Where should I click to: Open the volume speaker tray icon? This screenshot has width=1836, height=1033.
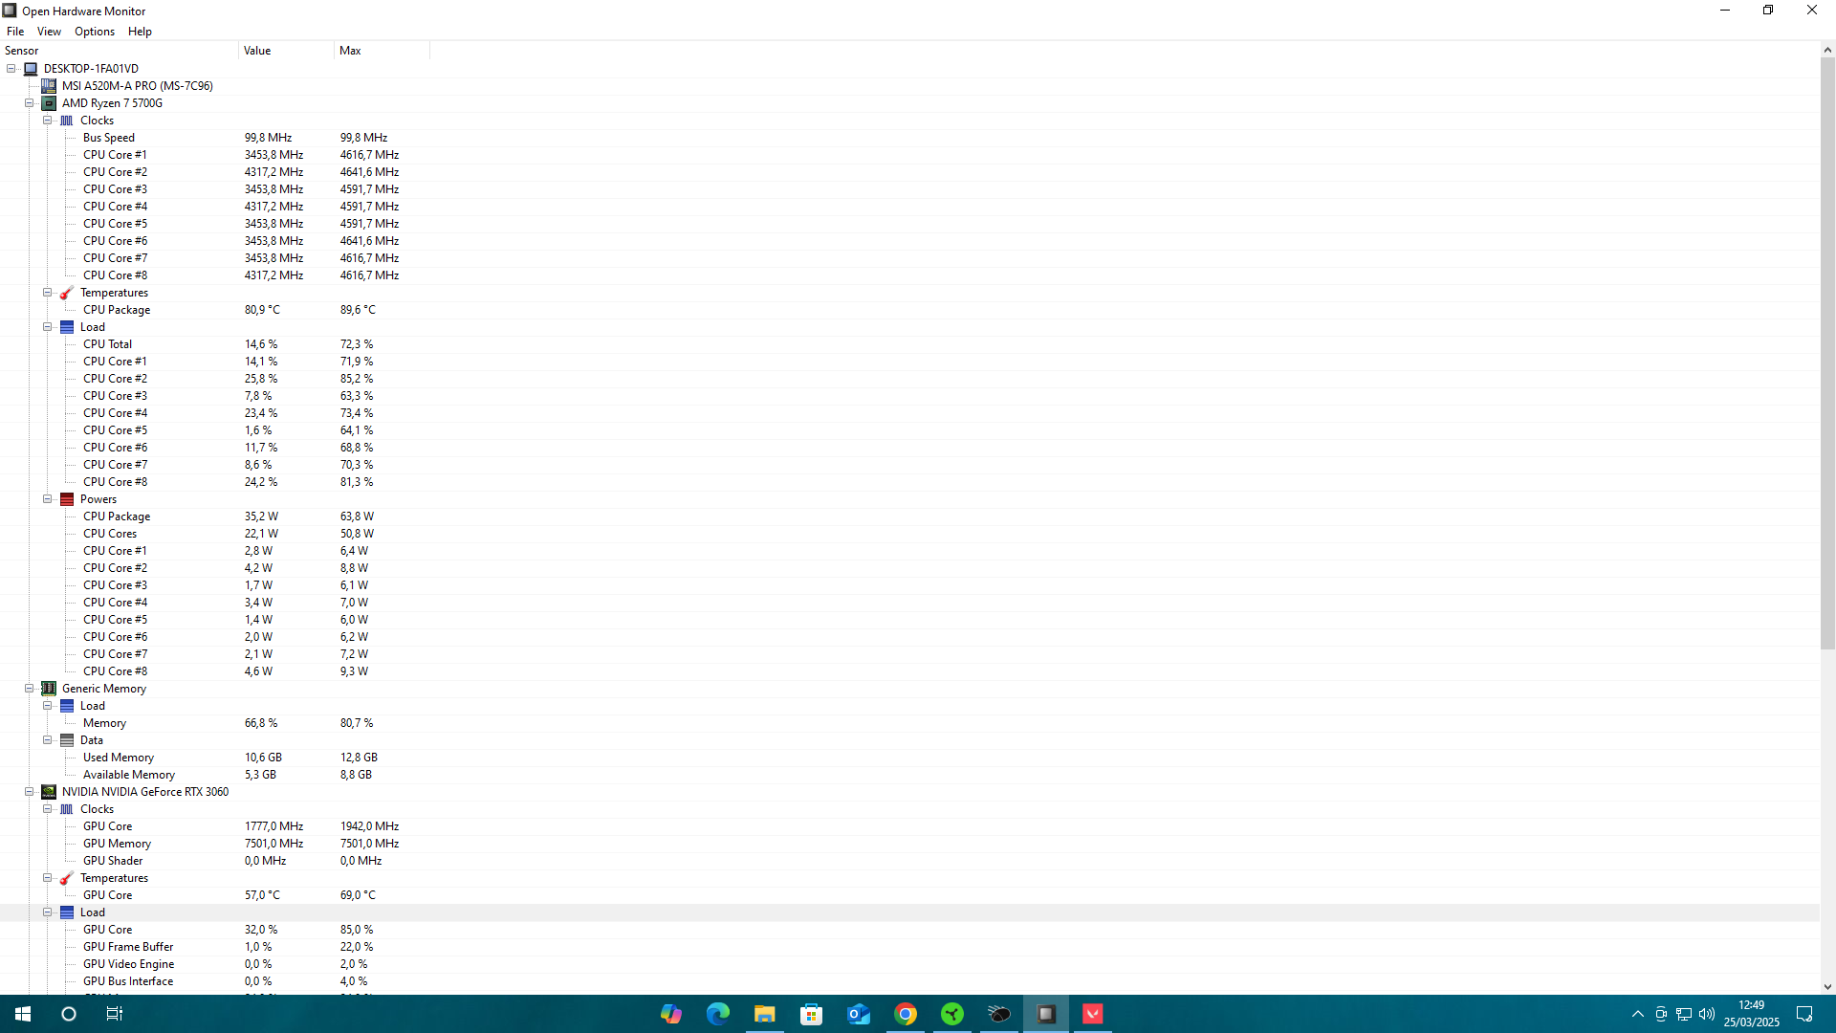tap(1707, 1014)
